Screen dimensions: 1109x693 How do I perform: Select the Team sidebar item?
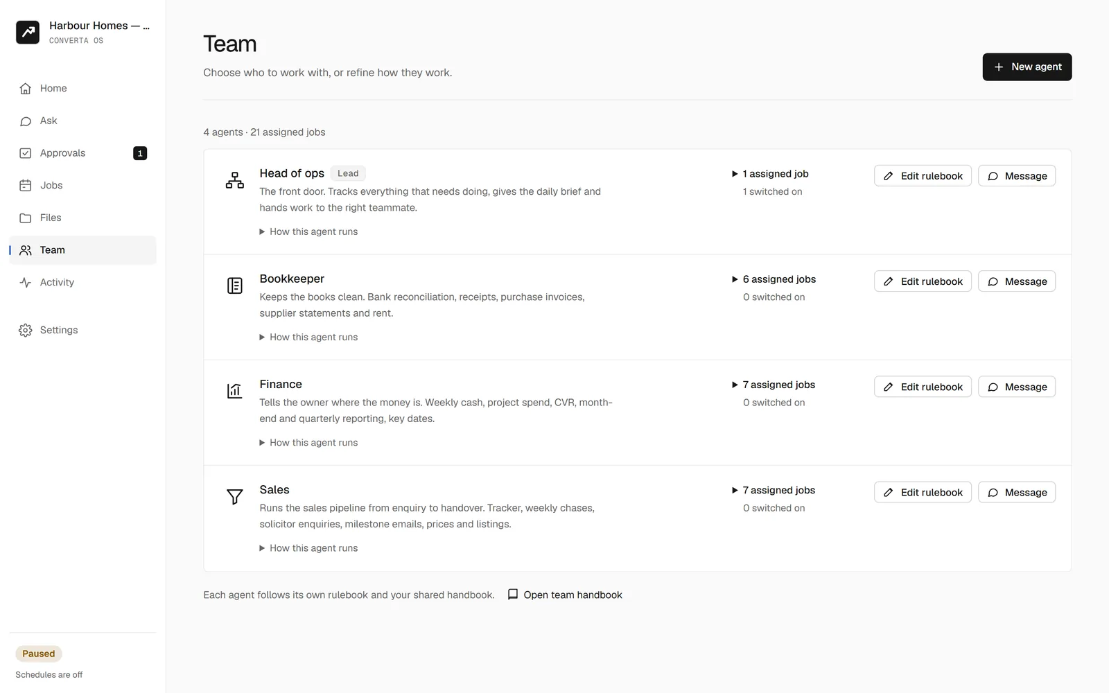[x=82, y=250]
